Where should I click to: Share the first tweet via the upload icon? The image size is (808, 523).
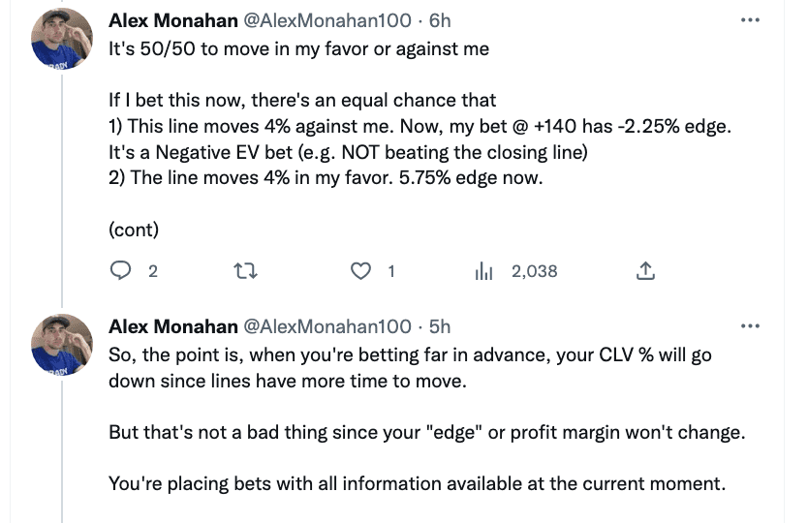coord(645,270)
